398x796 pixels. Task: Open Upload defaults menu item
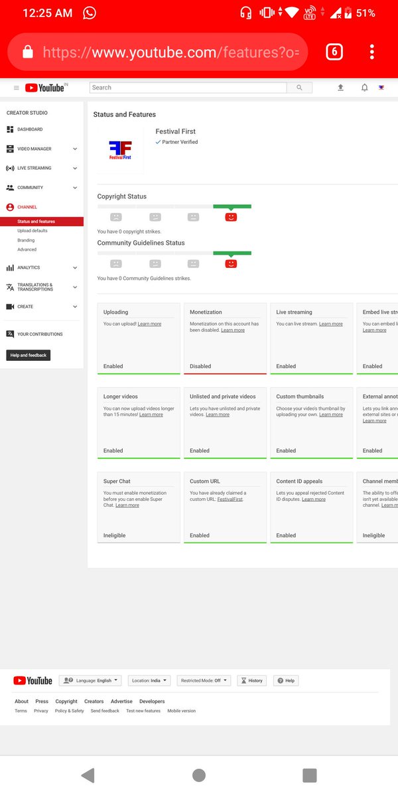click(x=33, y=231)
